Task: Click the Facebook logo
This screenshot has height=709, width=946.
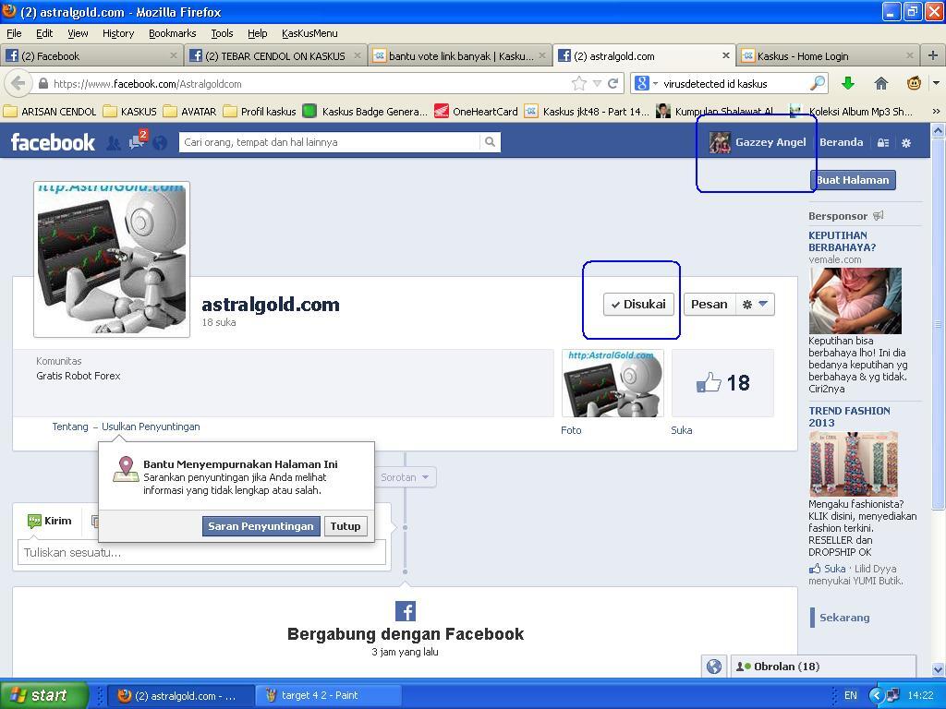Action: point(53,142)
